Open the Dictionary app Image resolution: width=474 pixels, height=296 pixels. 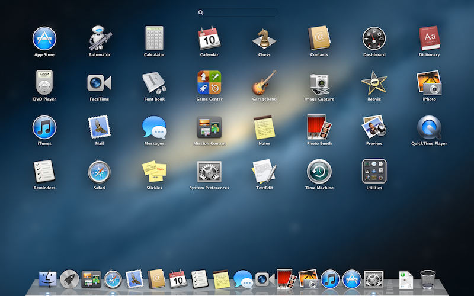429,38
